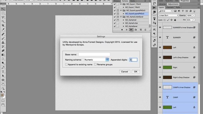Image resolution: width=203 pixels, height=114 pixels.
Task: Select the Rectangular Marquee tool
Action: pos(3,13)
